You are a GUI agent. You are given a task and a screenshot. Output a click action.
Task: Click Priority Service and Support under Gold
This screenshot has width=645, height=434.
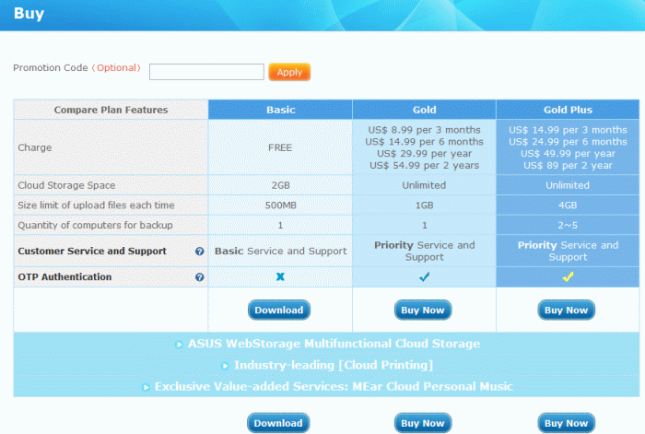point(424,251)
